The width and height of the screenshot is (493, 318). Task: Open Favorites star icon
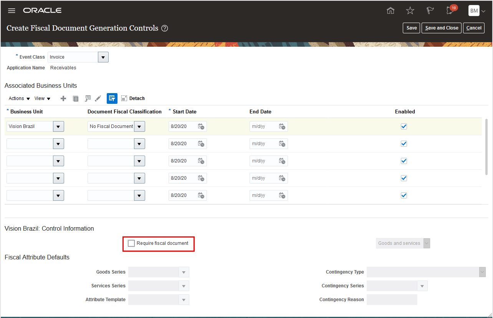(x=410, y=11)
